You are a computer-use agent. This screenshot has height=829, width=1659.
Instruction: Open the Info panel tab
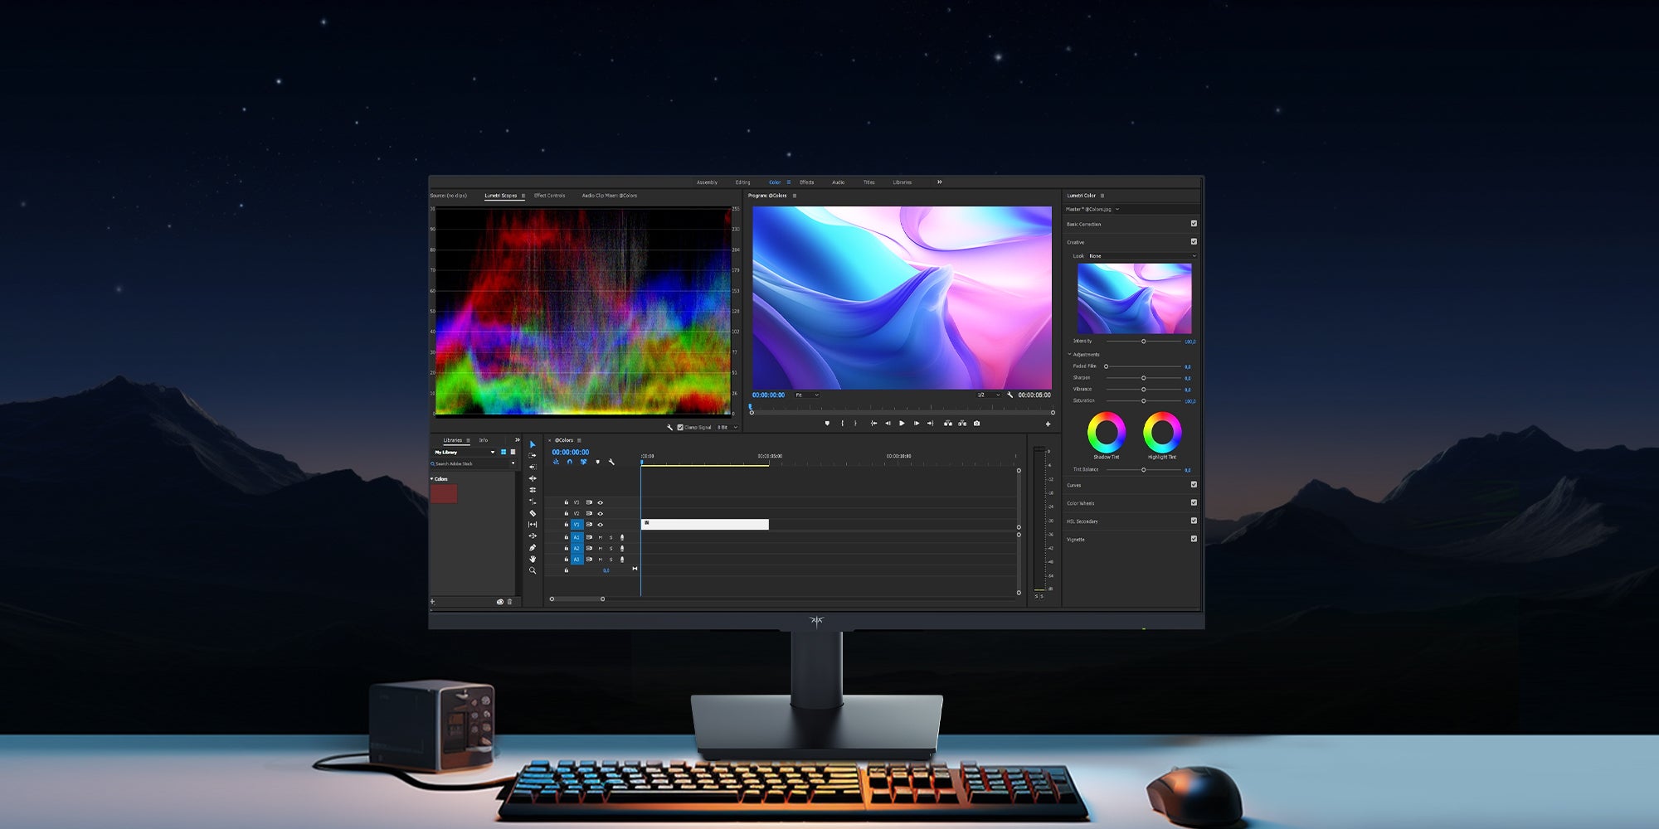[483, 440]
